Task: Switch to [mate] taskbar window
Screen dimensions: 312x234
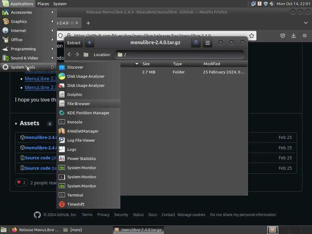Action: 73,230
